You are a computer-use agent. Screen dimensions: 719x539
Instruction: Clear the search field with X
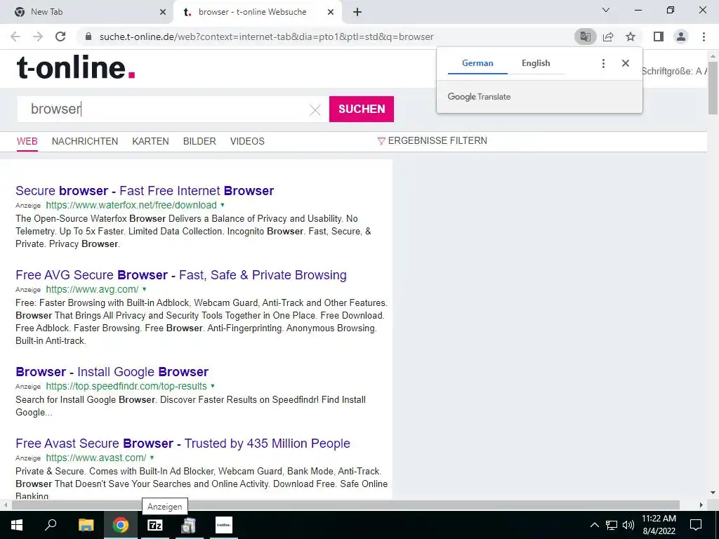point(315,110)
